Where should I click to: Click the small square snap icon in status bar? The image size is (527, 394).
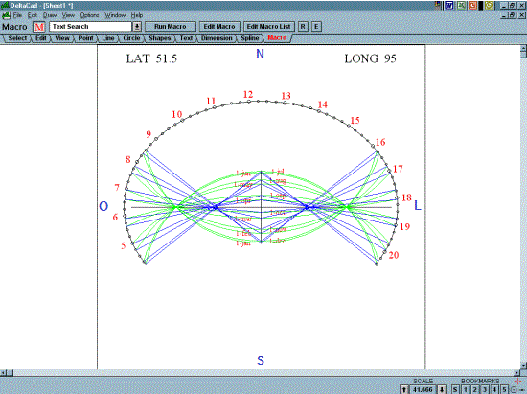click(x=514, y=390)
